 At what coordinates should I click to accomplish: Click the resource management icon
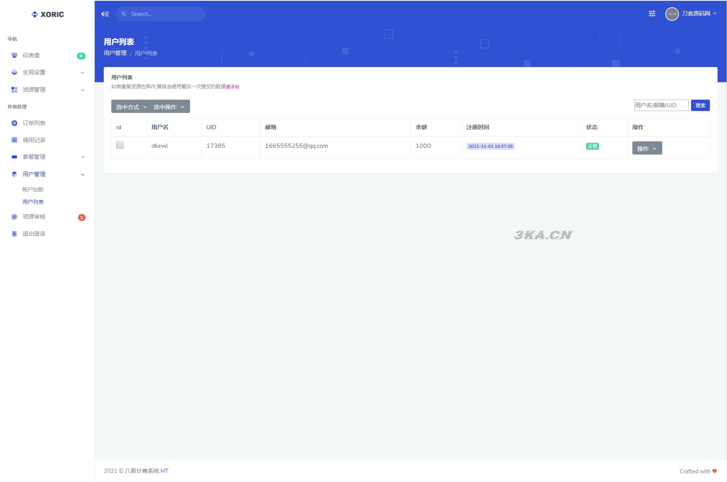(x=14, y=89)
